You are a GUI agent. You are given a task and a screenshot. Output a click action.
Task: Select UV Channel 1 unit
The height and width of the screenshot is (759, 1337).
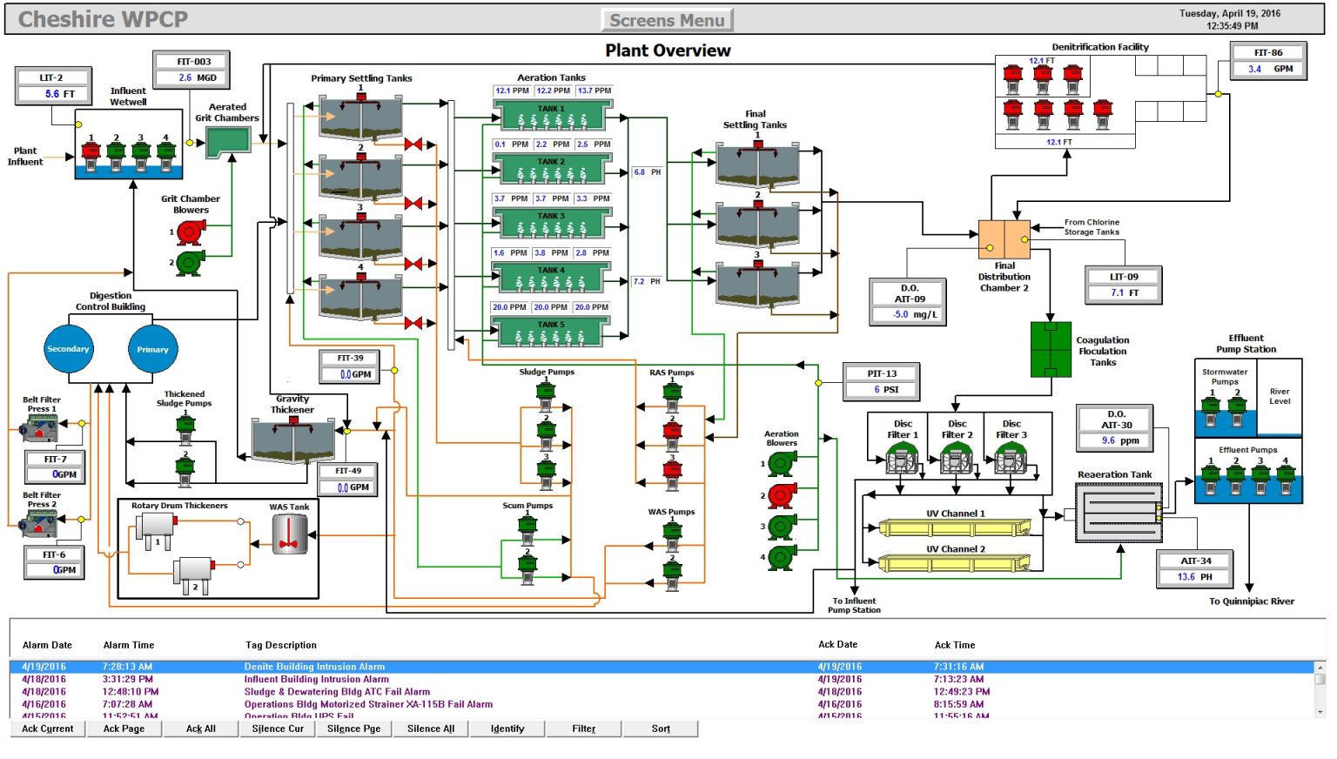955,527
